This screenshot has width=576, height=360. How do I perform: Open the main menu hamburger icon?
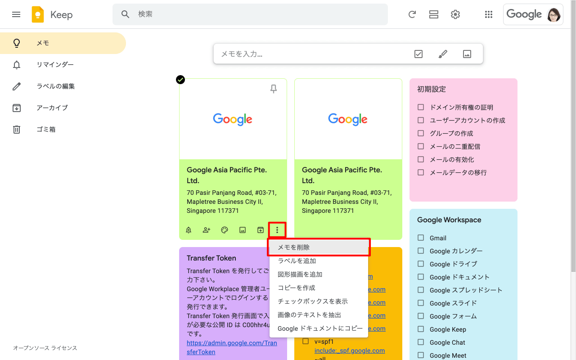tap(16, 14)
